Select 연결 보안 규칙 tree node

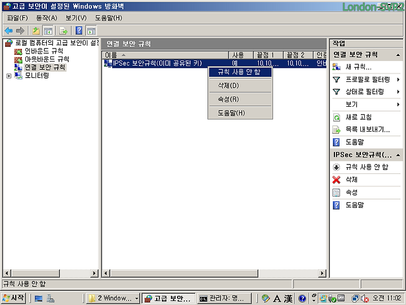point(45,67)
